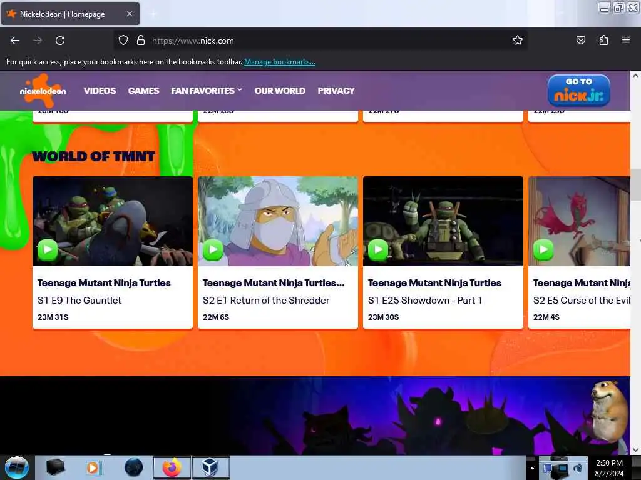Play The Gauntlet episode via green play button
Viewport: 641px width, 480px height.
tap(48, 249)
